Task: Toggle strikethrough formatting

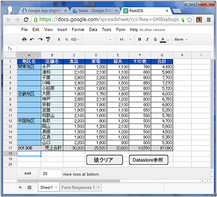Action: 155,39
